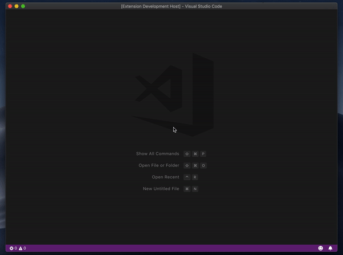Click the N key hint for New Untitled File
This screenshot has width=343, height=255.
(195, 189)
